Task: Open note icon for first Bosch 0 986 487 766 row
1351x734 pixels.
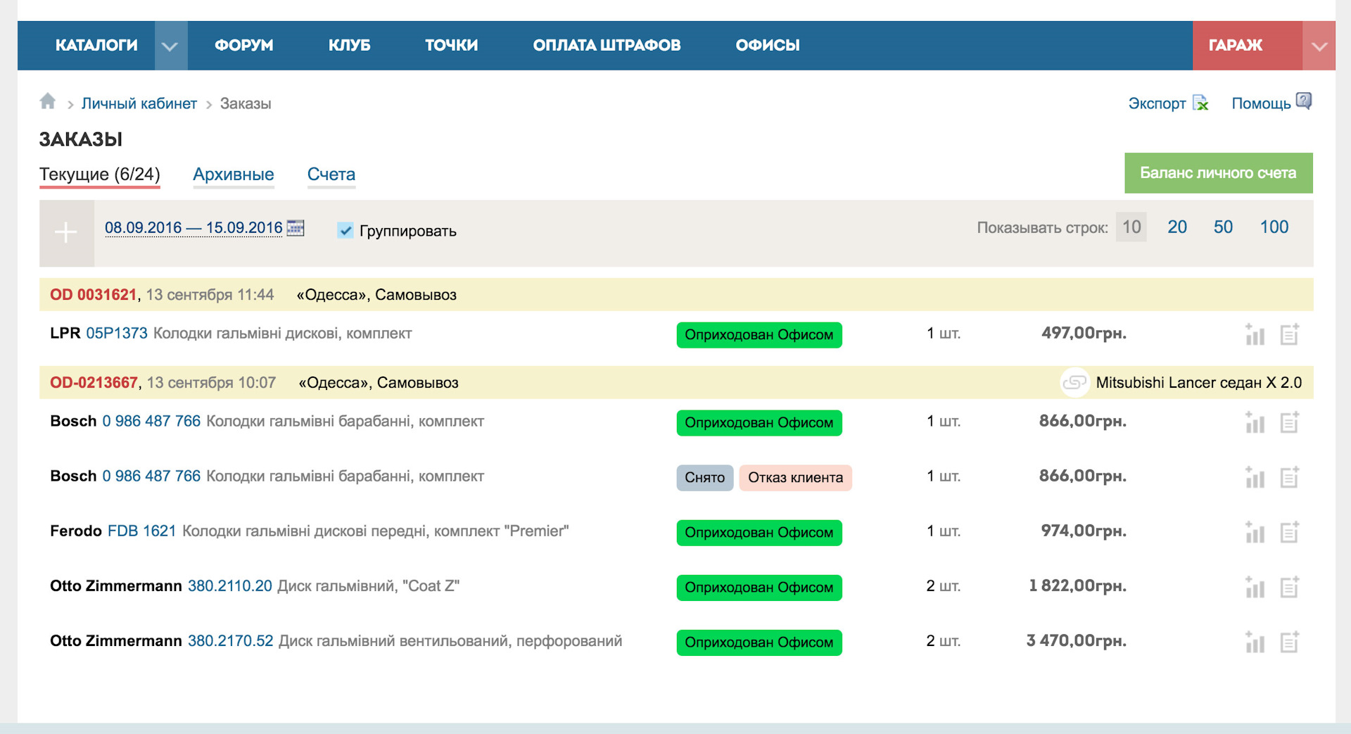Action: 1289,422
